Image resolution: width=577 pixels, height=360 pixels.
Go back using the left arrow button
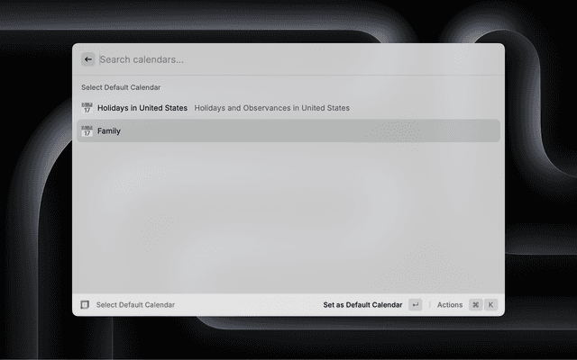click(88, 59)
